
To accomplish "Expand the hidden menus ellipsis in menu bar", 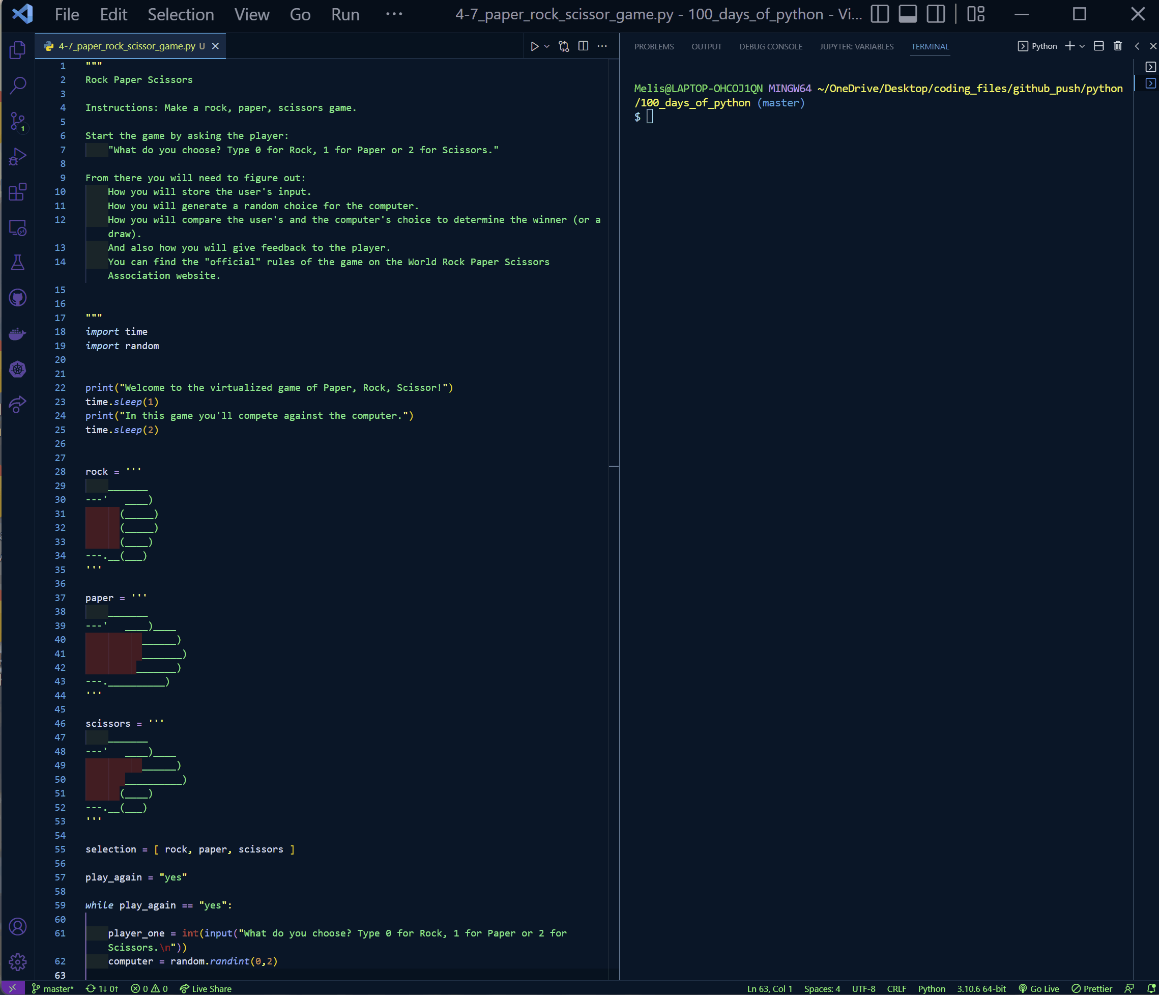I will point(394,14).
